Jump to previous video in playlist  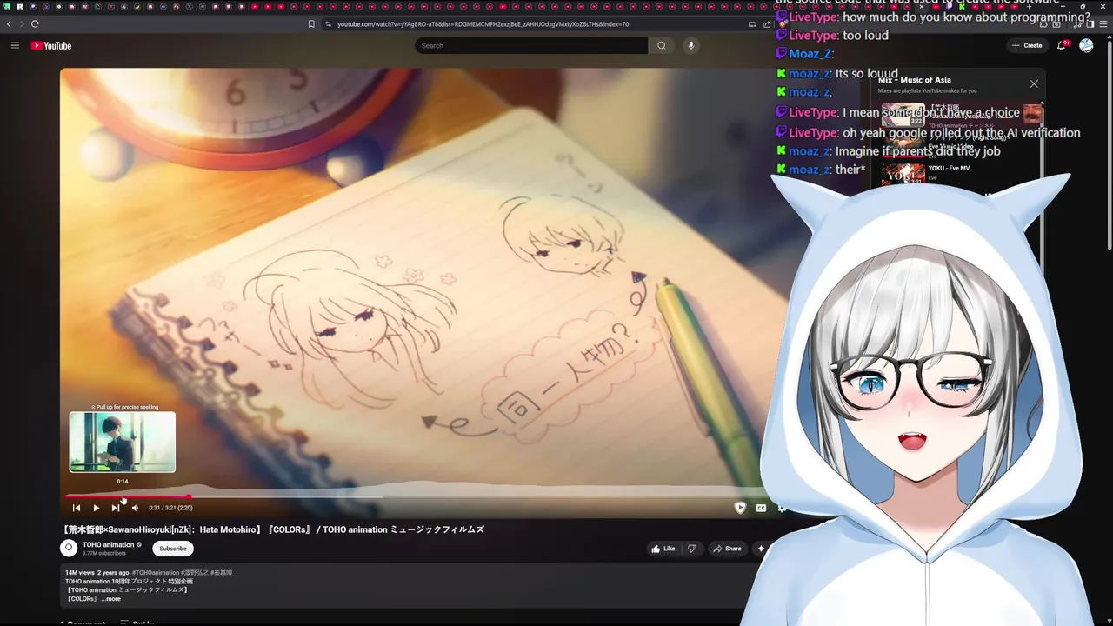pyautogui.click(x=77, y=508)
